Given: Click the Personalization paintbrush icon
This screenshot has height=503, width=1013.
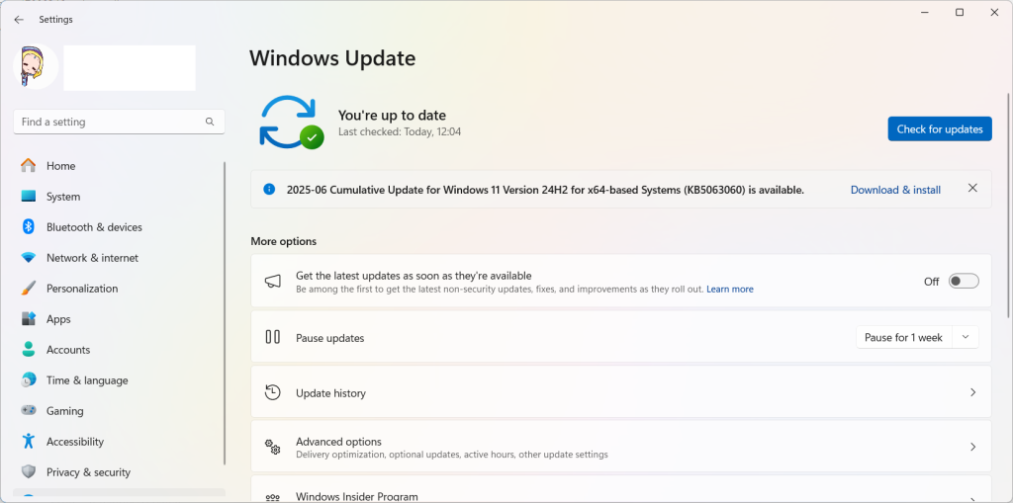Looking at the screenshot, I should pos(29,288).
